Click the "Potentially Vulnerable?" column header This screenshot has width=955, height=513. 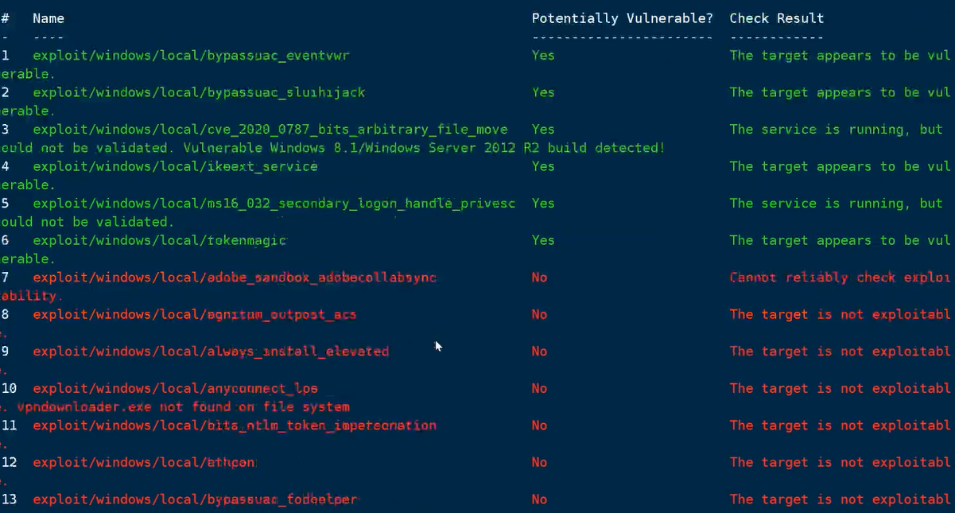(x=622, y=18)
